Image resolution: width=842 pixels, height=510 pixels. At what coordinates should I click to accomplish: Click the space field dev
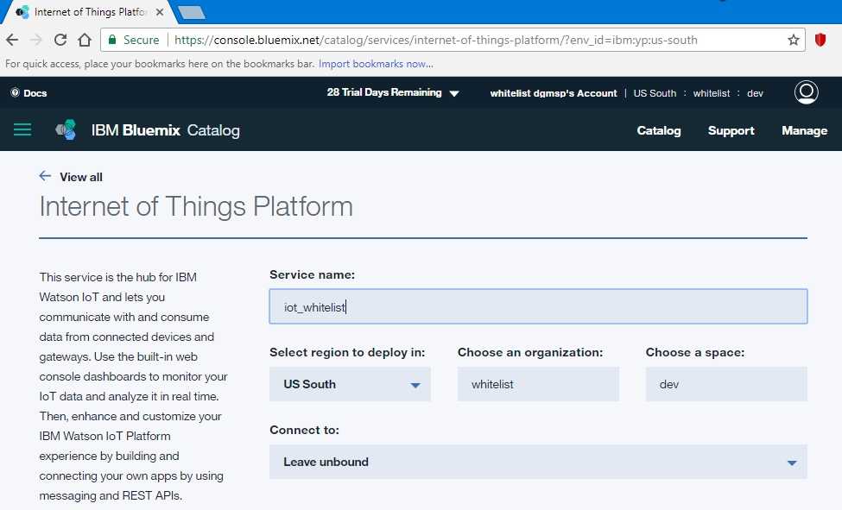726,384
